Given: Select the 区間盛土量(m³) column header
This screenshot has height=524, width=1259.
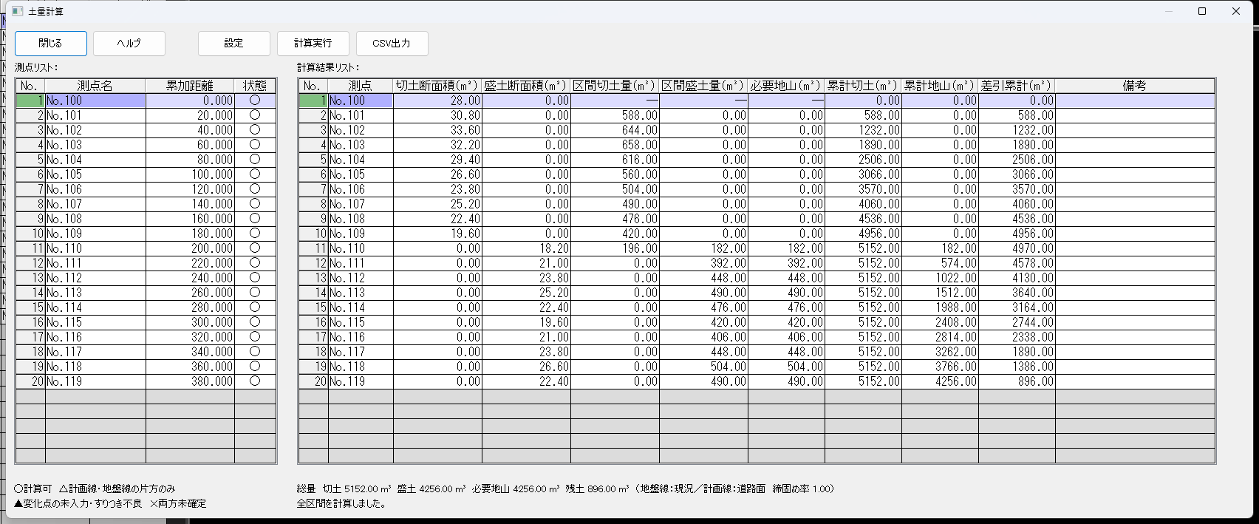Looking at the screenshot, I should [703, 86].
